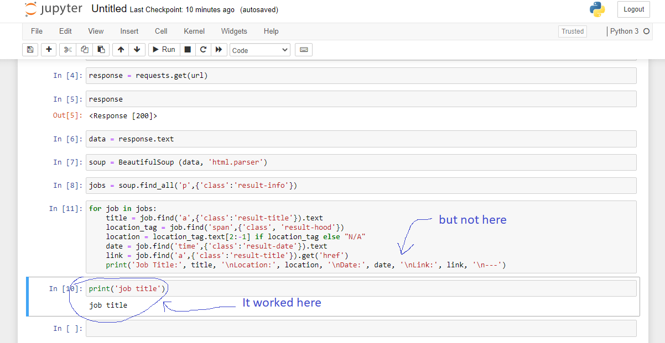Screen dimensions: 665x343
Task: Cut the selected cell using the scissors icon
Action: point(67,49)
